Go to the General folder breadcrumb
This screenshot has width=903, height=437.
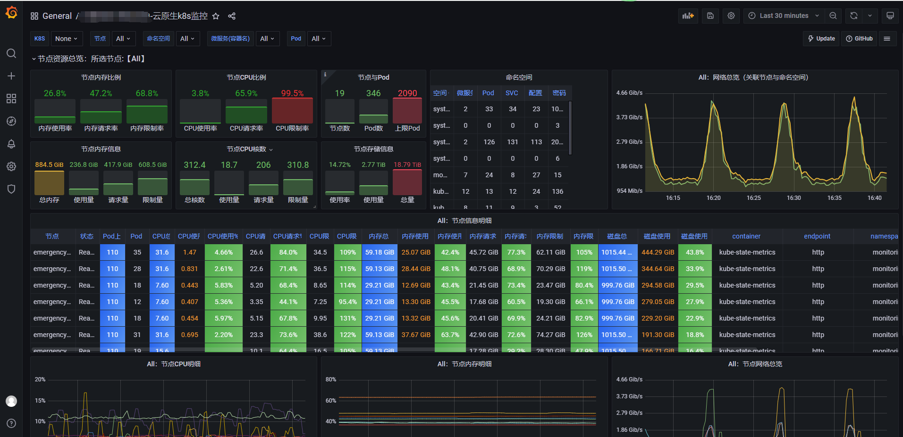57,16
